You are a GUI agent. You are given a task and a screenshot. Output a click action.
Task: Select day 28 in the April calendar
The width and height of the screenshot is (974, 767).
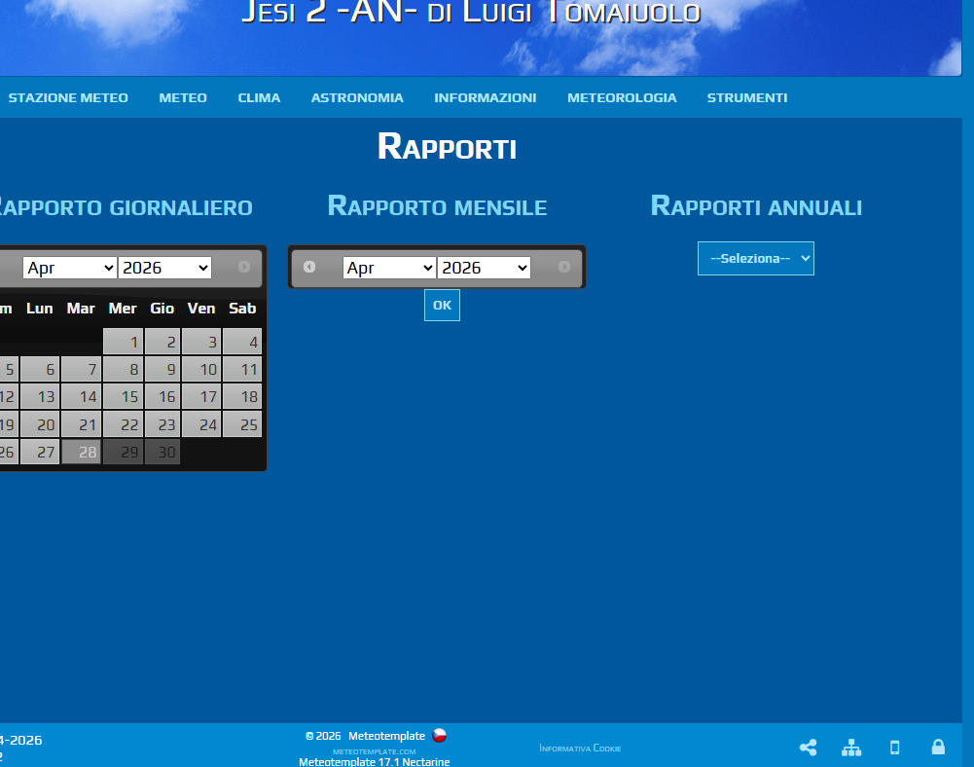coord(82,452)
